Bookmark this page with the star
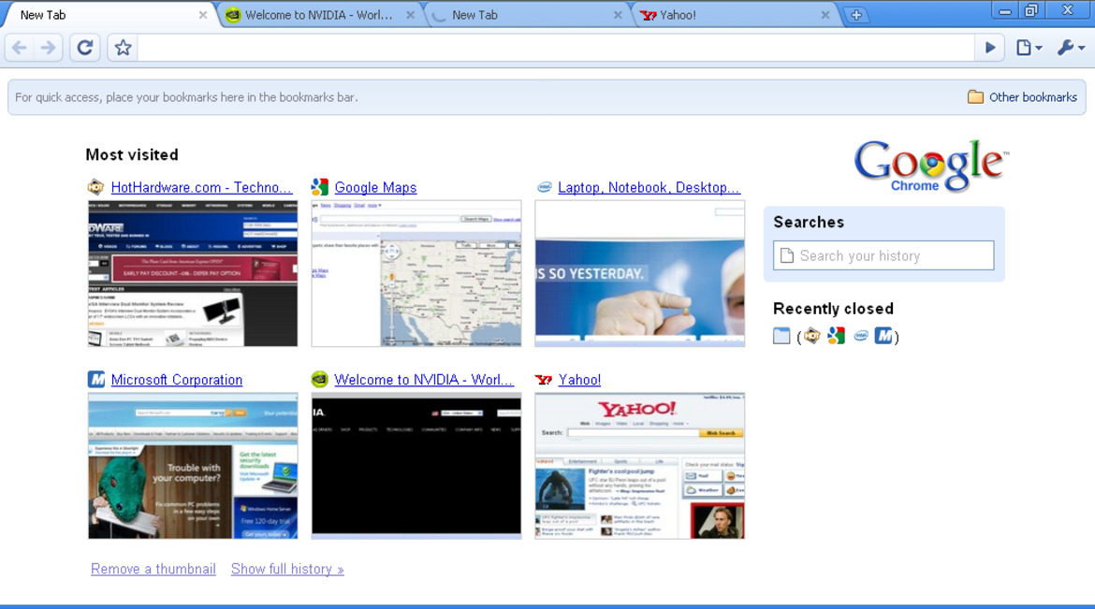Screen dimensions: 1095x609 (123, 48)
